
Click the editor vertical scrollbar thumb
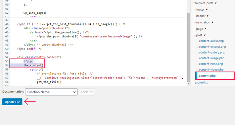coord(189,47)
